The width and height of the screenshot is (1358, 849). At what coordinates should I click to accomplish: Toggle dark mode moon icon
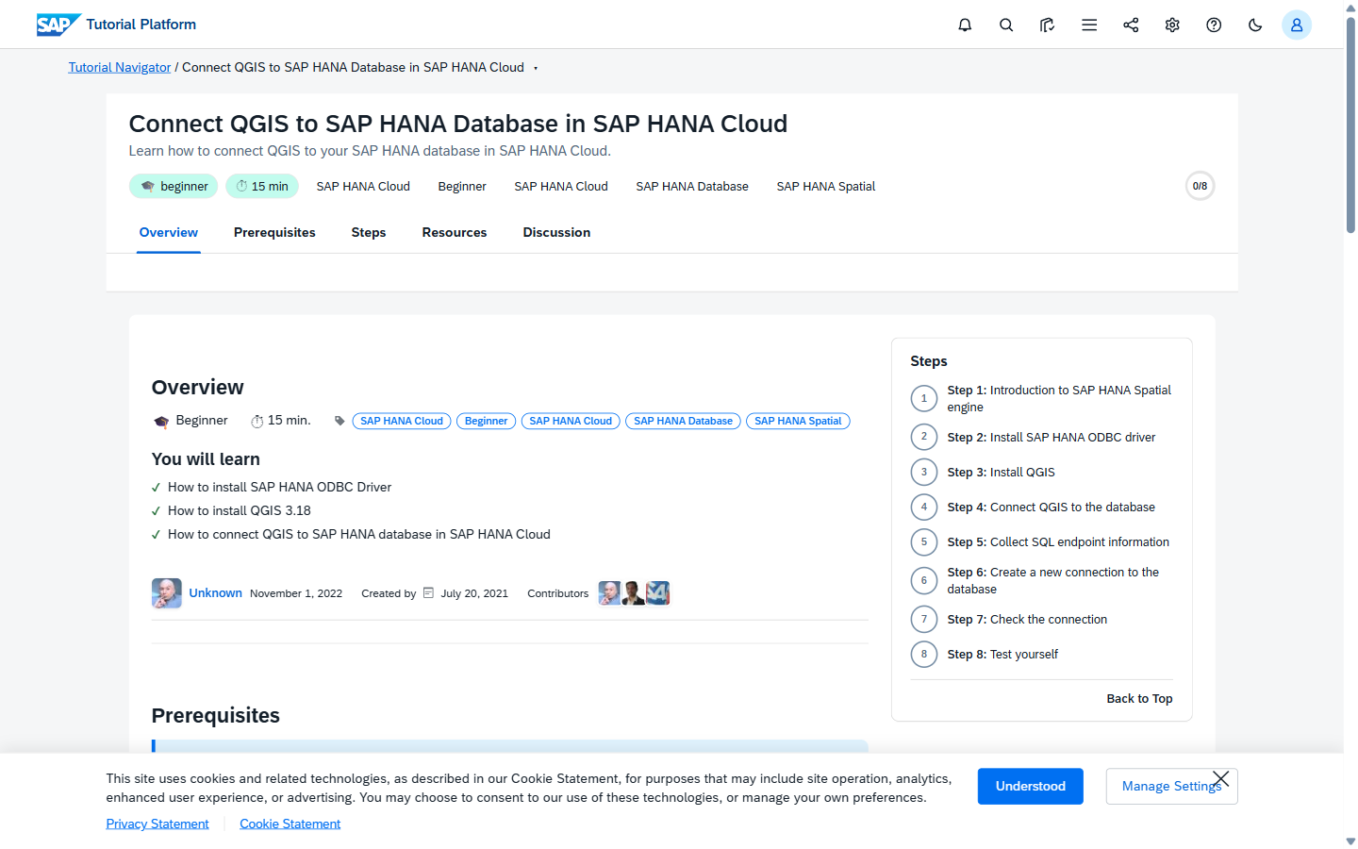pyautogui.click(x=1255, y=25)
